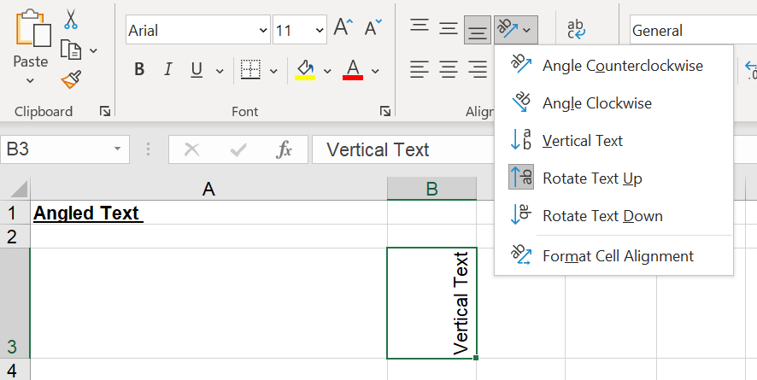This screenshot has height=380, width=757.
Task: Click the Cancel X formula button
Action: [191, 150]
